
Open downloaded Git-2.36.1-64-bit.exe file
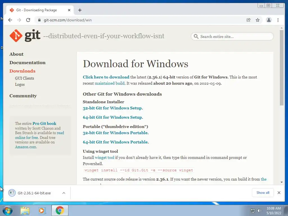point(34,193)
